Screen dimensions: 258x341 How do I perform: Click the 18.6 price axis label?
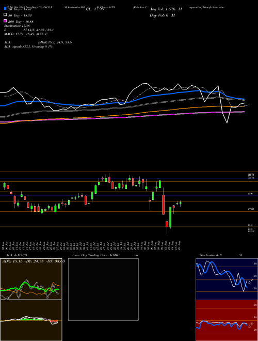pos(250,193)
